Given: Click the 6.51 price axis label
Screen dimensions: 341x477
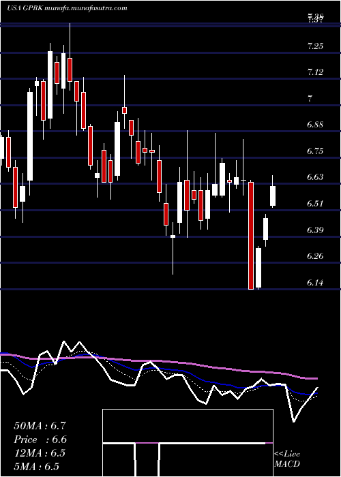Looking at the screenshot, I should pyautogui.click(x=315, y=203).
